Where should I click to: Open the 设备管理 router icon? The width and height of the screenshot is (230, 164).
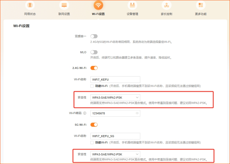132,5
